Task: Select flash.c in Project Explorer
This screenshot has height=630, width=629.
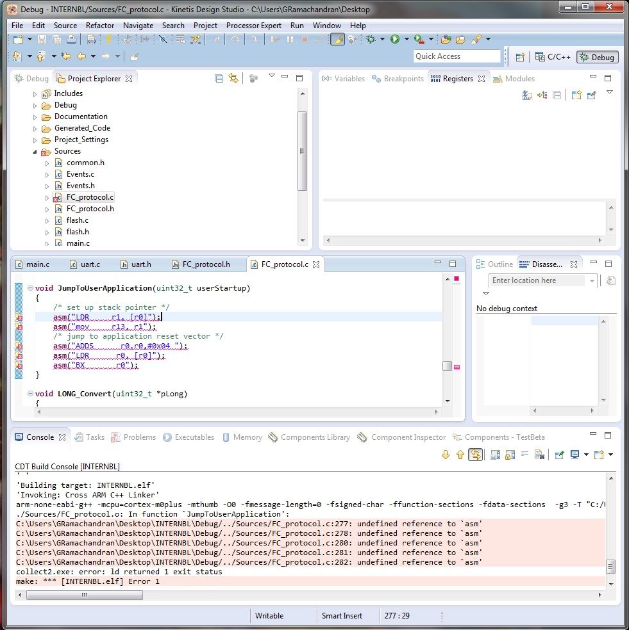Action: pyautogui.click(x=78, y=220)
